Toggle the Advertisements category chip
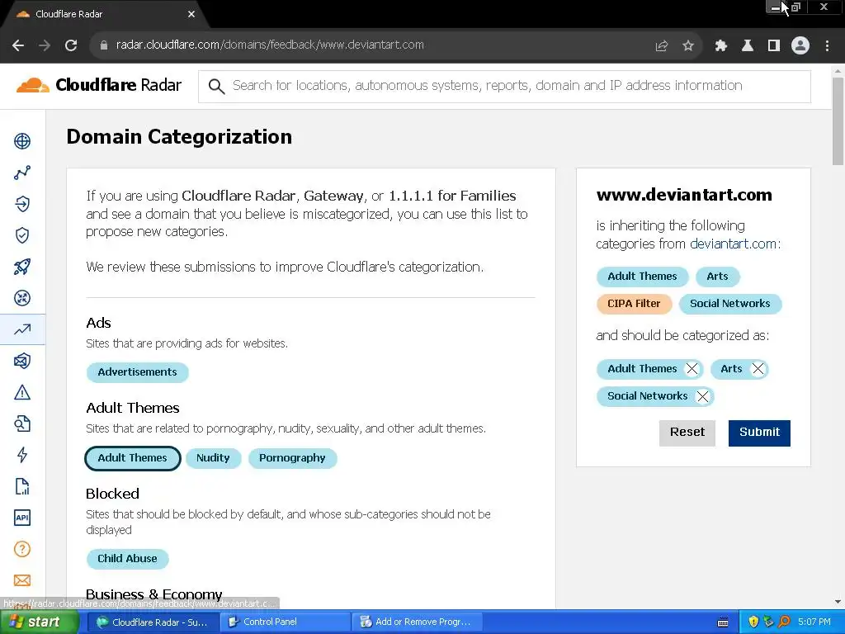845x634 pixels. coord(138,372)
